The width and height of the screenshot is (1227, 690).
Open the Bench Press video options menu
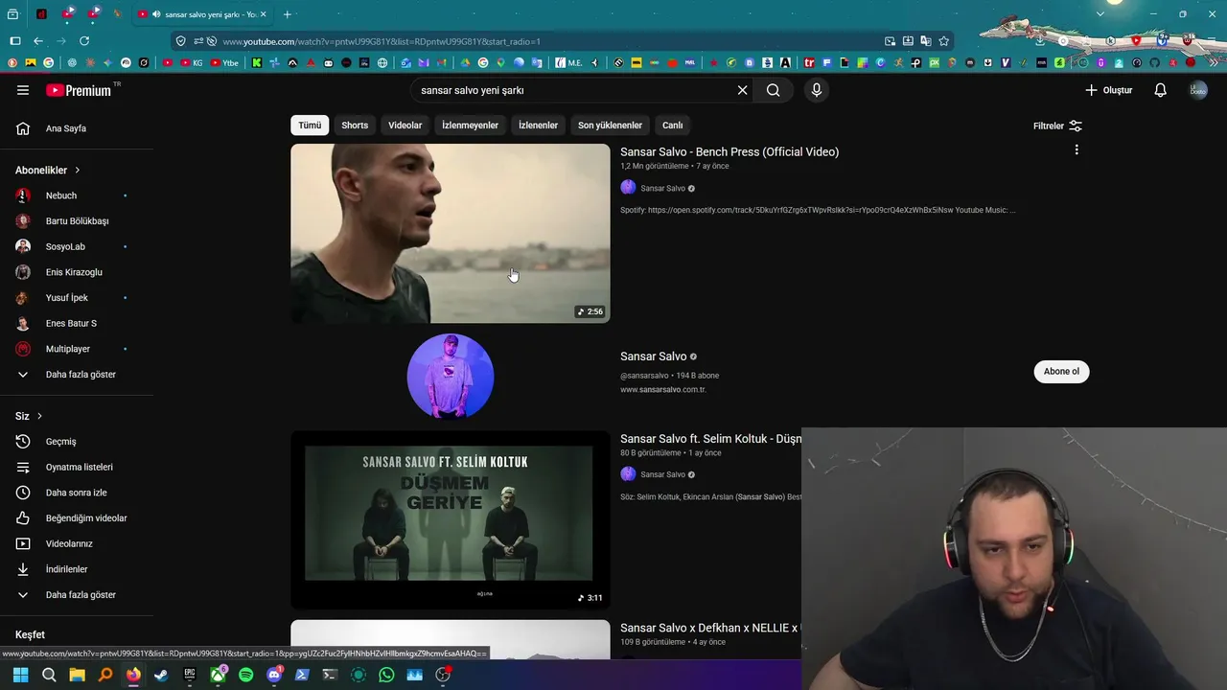click(1077, 149)
